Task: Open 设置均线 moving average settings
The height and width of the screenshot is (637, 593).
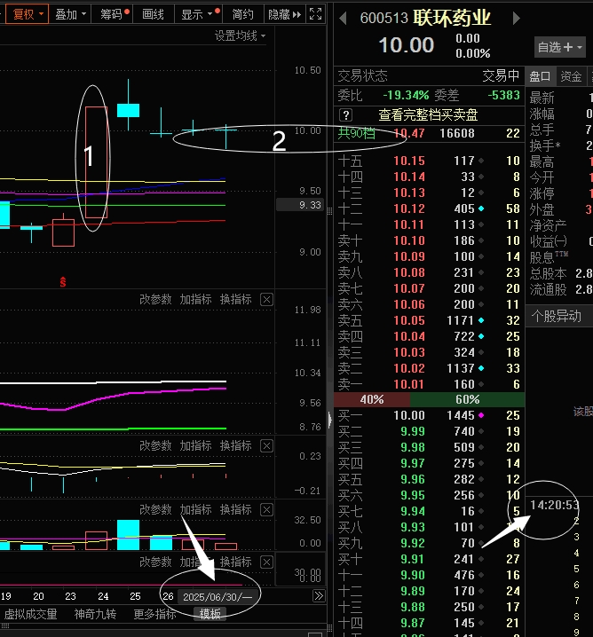Action: click(240, 35)
